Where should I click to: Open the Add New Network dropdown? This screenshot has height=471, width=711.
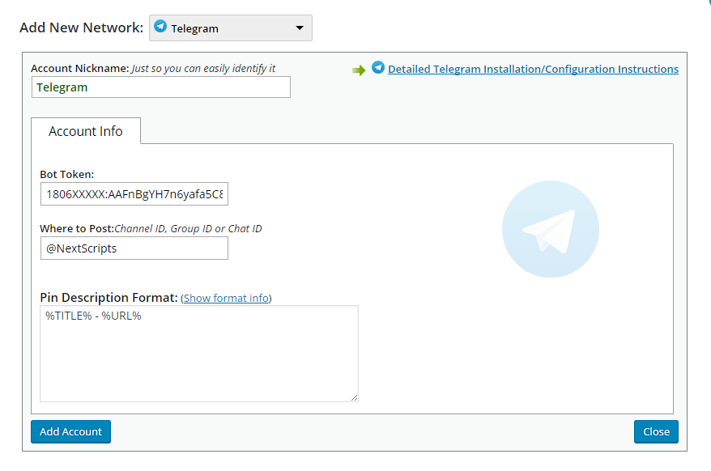(230, 28)
